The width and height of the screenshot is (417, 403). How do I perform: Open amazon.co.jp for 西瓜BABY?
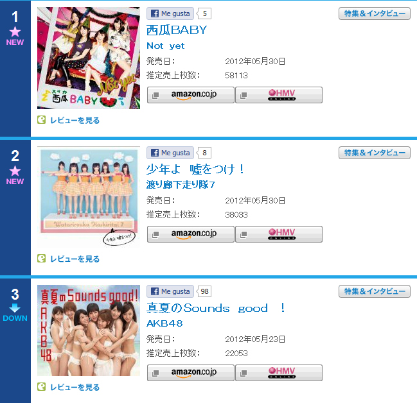[191, 95]
